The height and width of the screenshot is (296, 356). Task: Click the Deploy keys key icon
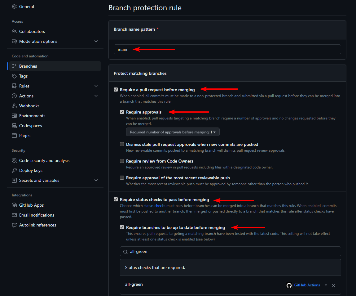click(x=14, y=170)
